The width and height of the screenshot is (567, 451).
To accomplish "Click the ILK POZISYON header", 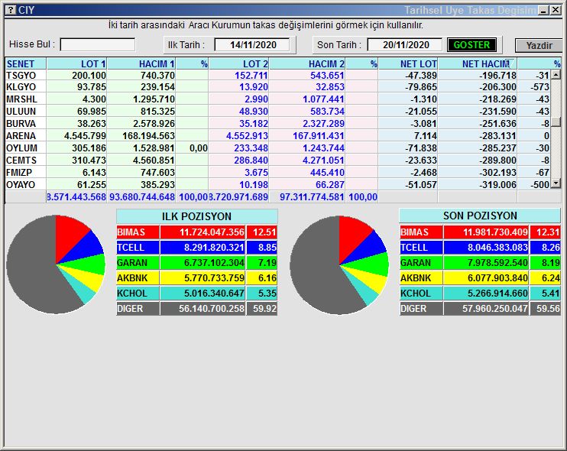I will 196,216.
